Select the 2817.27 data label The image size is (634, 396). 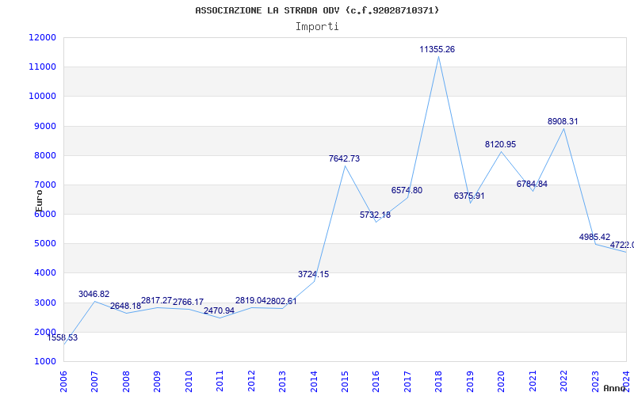[x=156, y=300]
